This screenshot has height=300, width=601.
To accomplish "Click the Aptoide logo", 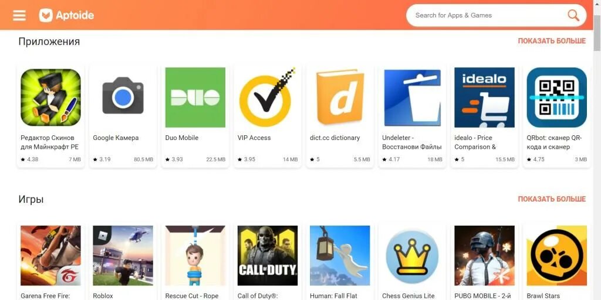I will coord(67,15).
